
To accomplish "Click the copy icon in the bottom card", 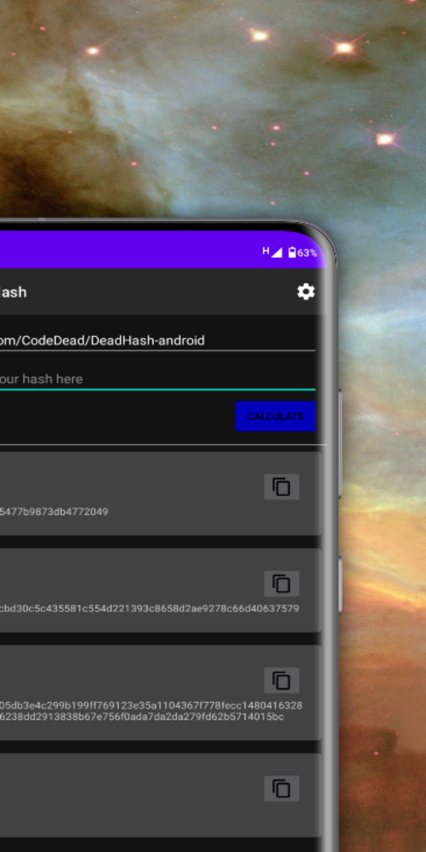I will (x=281, y=789).
